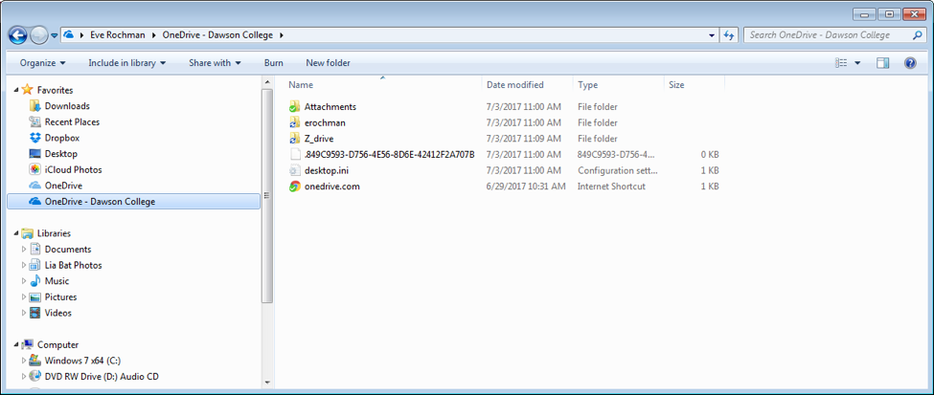Select Downloads in Favorites
The width and height of the screenshot is (934, 395).
(67, 106)
